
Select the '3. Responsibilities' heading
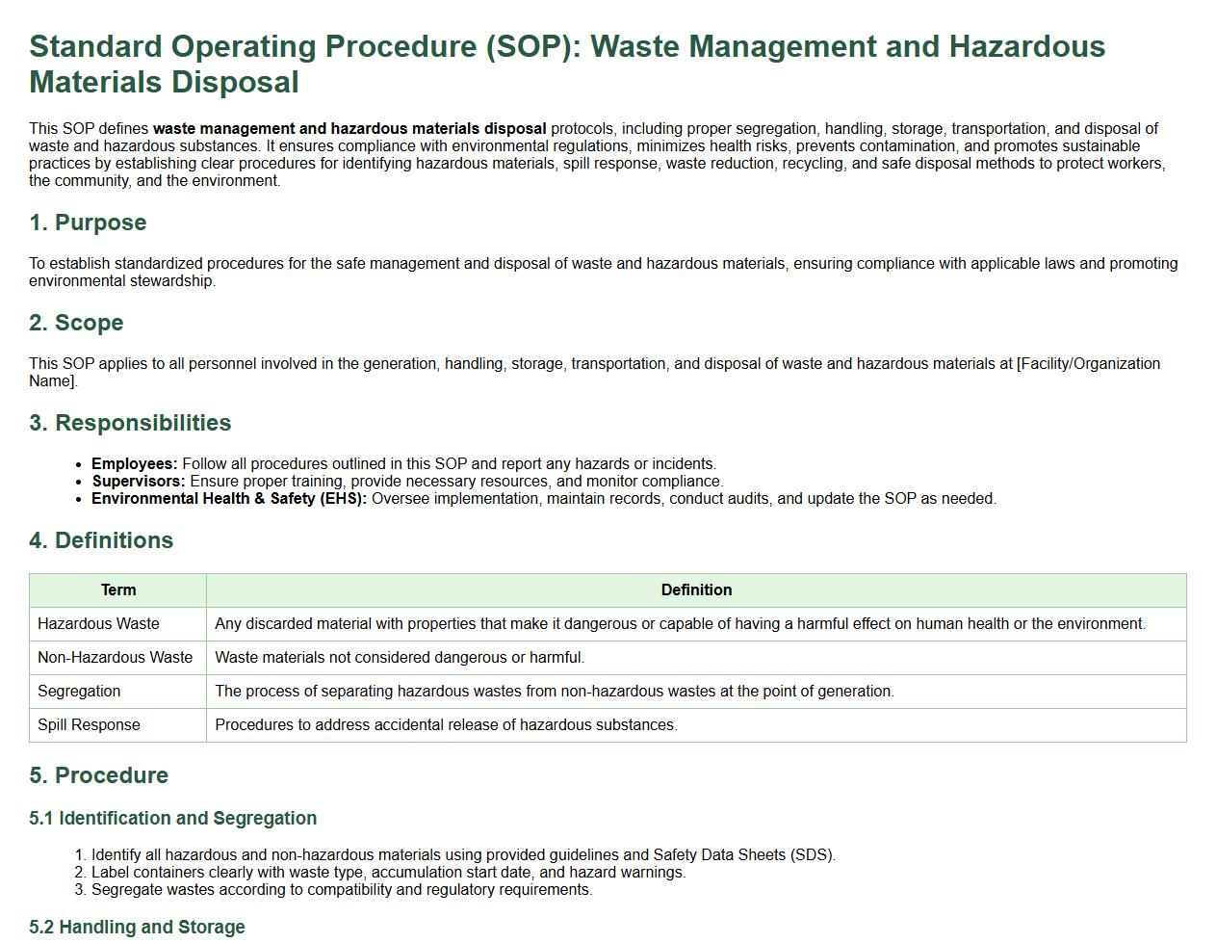pos(130,423)
